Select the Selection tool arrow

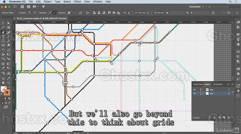coord(3,23)
